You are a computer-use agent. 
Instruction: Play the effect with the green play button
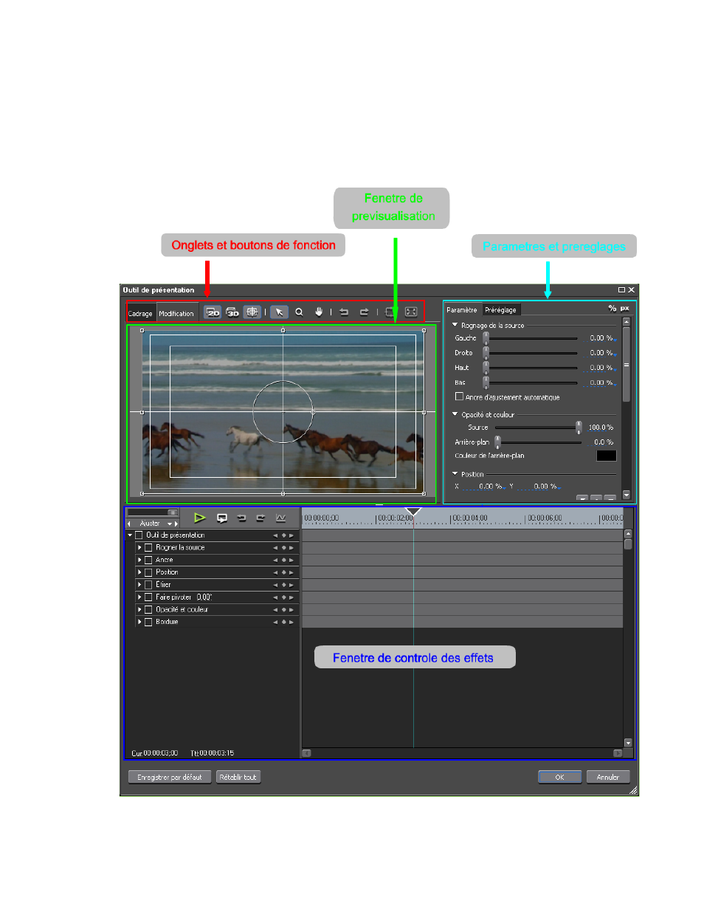pos(199,518)
